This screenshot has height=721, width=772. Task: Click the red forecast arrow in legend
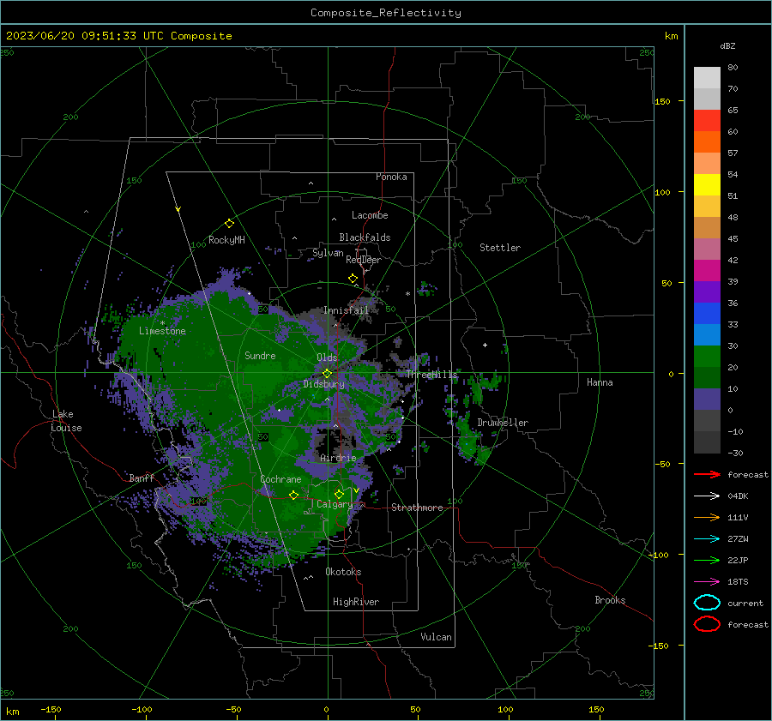(707, 474)
